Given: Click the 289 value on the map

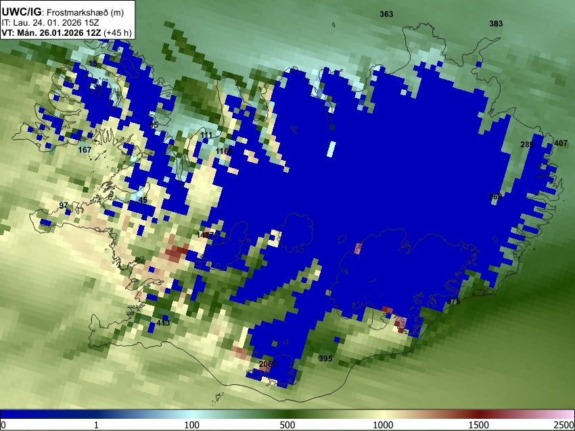Looking at the screenshot, I should click(527, 145).
